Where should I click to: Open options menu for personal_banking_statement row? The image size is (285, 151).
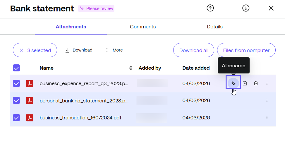pos(267,101)
